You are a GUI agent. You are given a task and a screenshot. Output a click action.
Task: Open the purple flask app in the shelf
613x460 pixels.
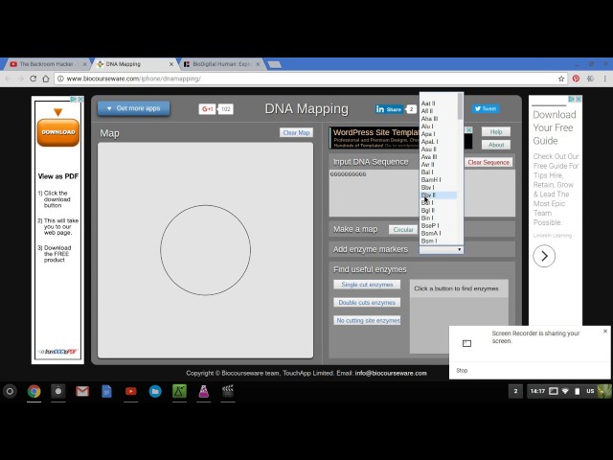tap(204, 391)
